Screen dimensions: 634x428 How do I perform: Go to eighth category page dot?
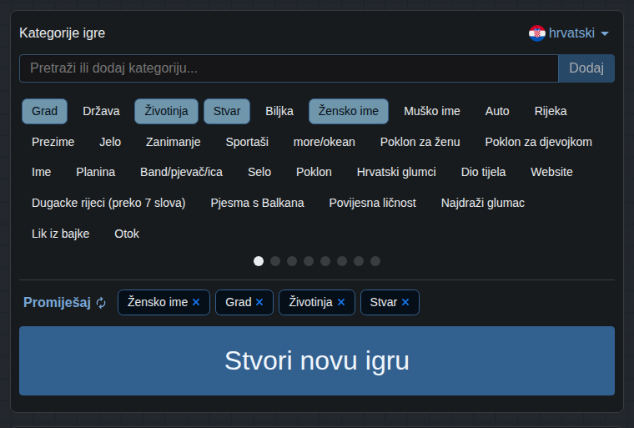point(375,261)
